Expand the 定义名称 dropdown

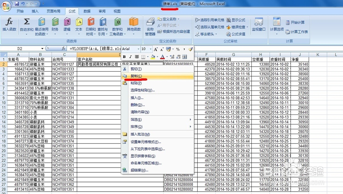coord(178,19)
